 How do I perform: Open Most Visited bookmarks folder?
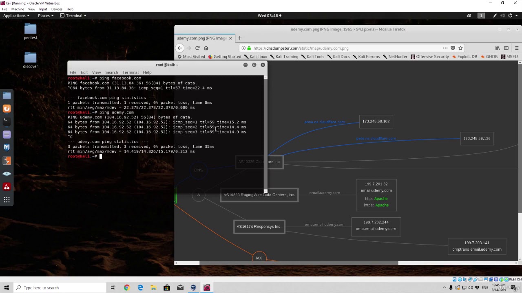click(x=191, y=57)
